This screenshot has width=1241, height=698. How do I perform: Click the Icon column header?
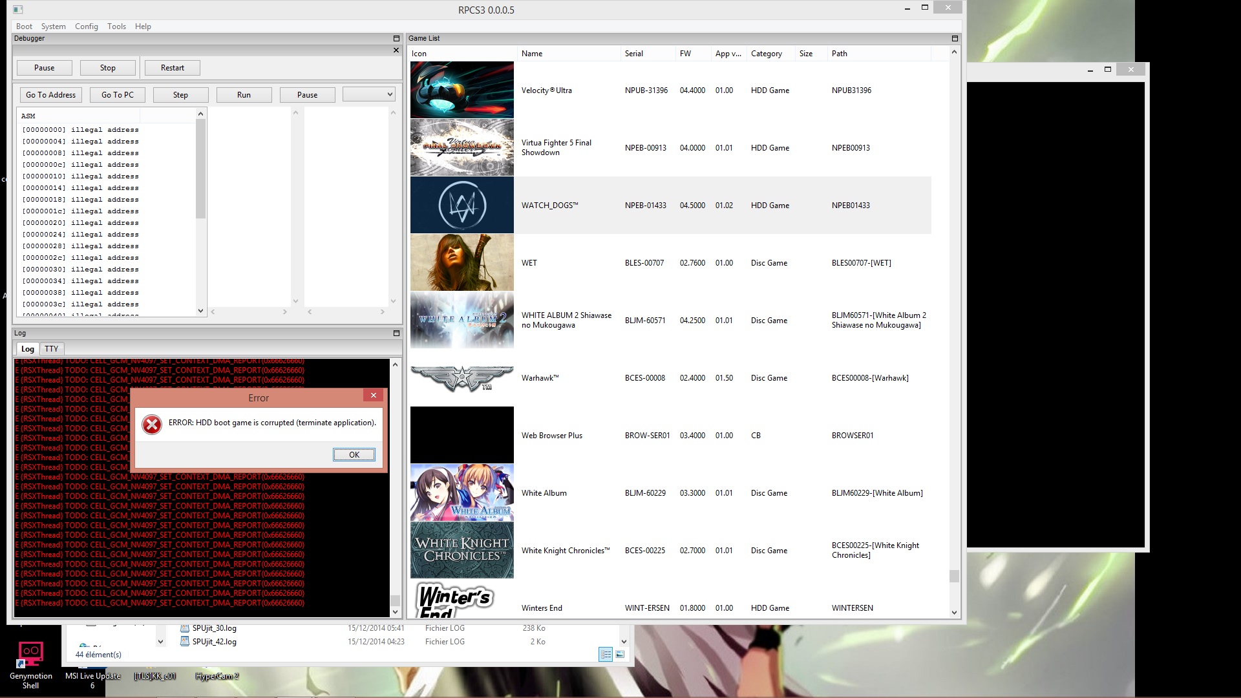[x=463, y=54]
